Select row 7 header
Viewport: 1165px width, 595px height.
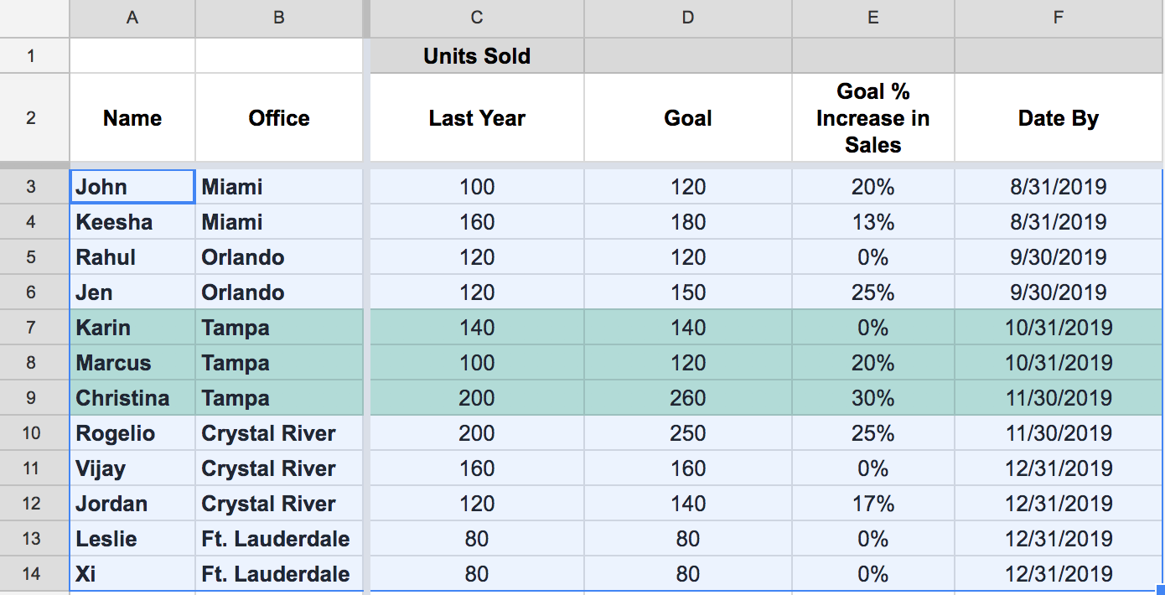pos(34,328)
